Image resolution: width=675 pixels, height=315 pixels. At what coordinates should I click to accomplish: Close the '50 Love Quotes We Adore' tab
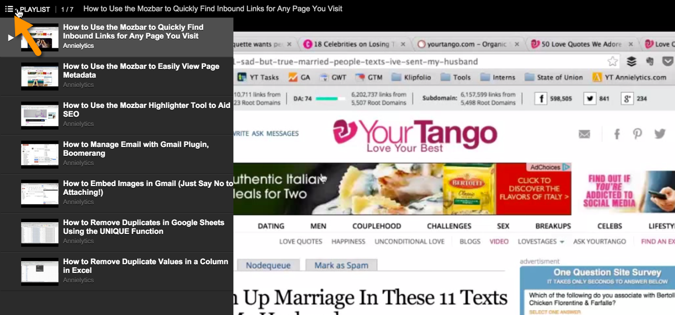click(631, 44)
